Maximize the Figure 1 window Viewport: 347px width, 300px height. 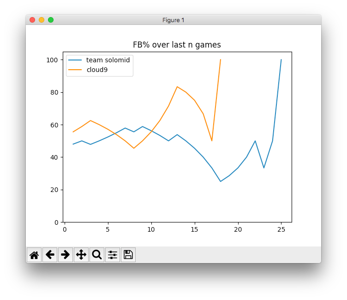(x=51, y=20)
